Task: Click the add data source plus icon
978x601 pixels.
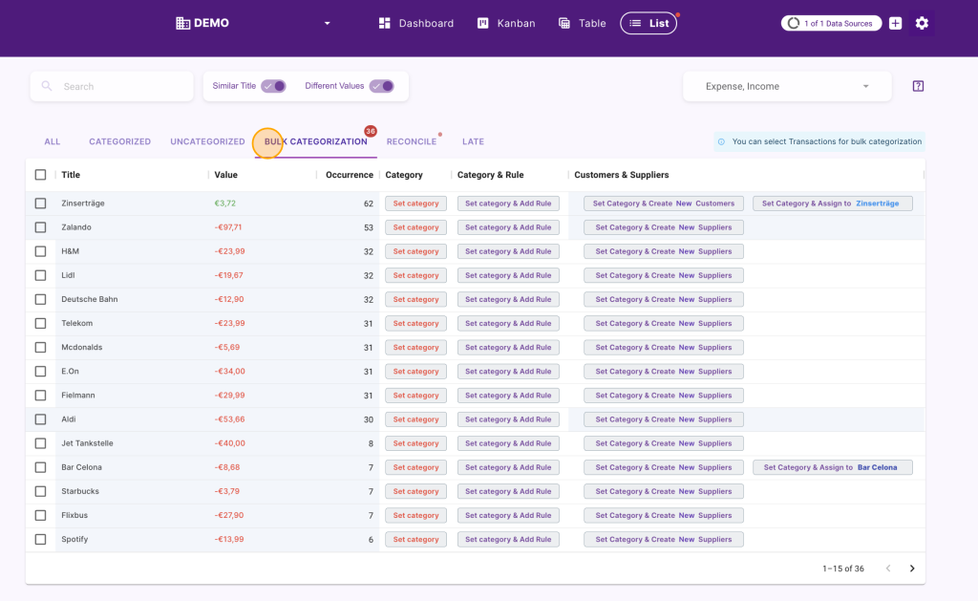Action: [895, 23]
